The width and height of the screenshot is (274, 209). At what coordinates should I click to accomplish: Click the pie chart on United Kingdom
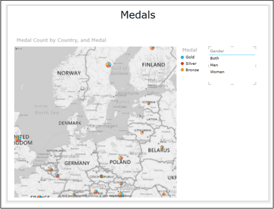pyautogui.click(x=18, y=139)
